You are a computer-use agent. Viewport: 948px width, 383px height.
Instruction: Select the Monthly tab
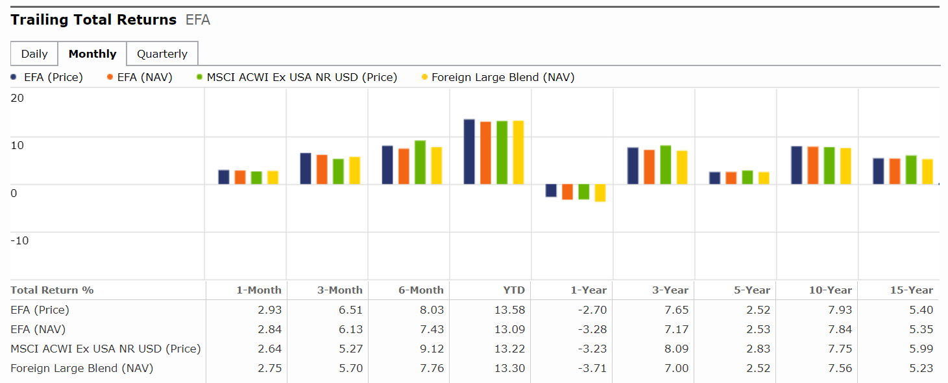[93, 54]
